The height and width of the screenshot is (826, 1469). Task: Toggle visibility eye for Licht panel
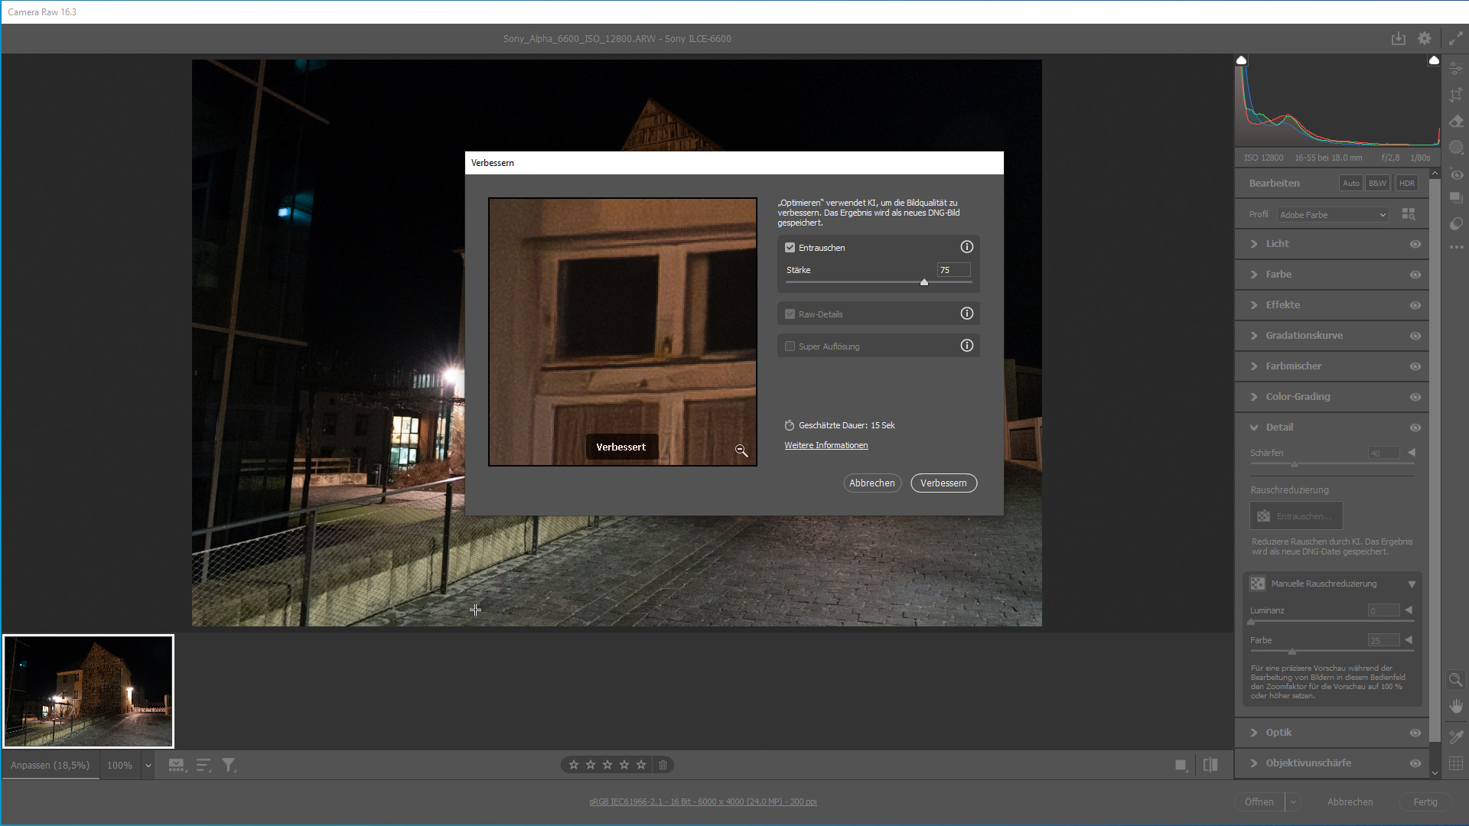pos(1415,244)
